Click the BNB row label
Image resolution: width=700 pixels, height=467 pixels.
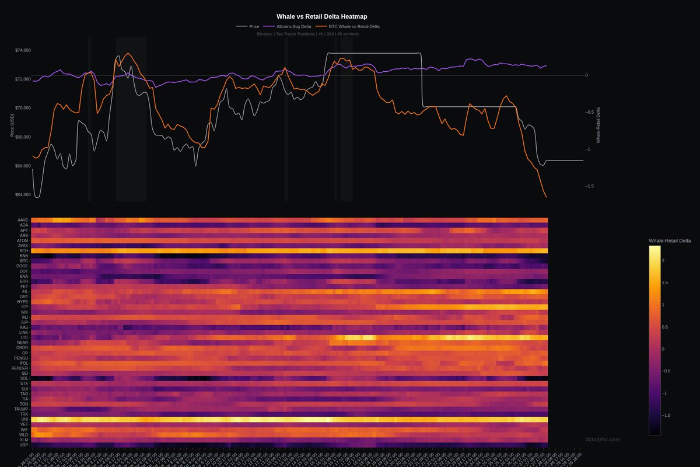[x=24, y=256]
